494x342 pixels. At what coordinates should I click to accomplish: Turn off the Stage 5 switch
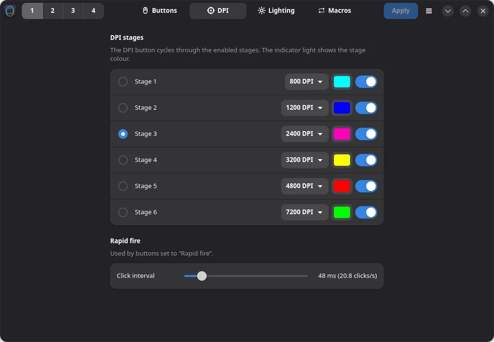[366, 186]
